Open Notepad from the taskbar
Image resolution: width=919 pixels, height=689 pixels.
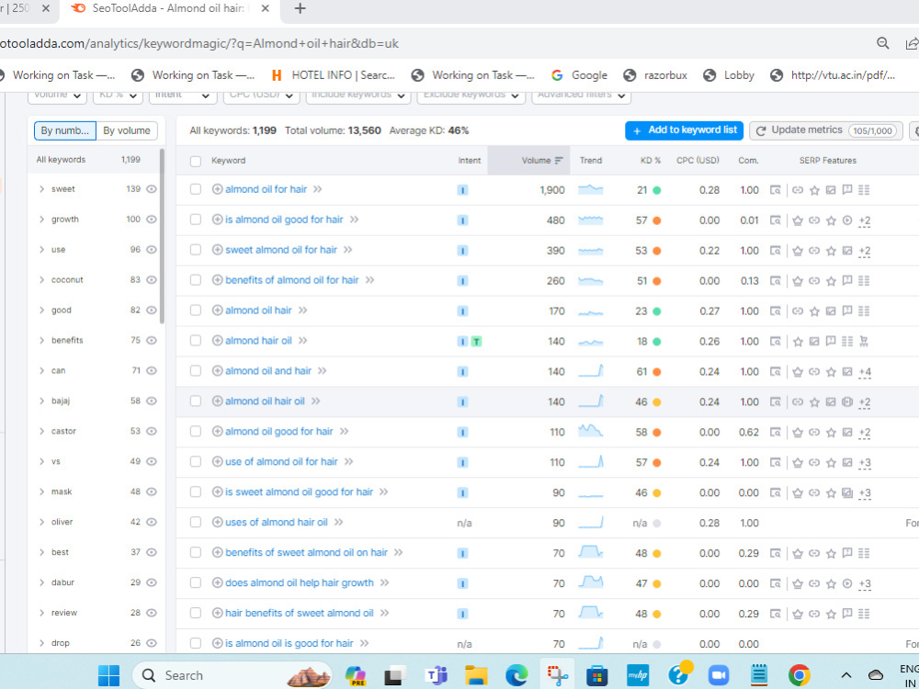click(x=759, y=675)
